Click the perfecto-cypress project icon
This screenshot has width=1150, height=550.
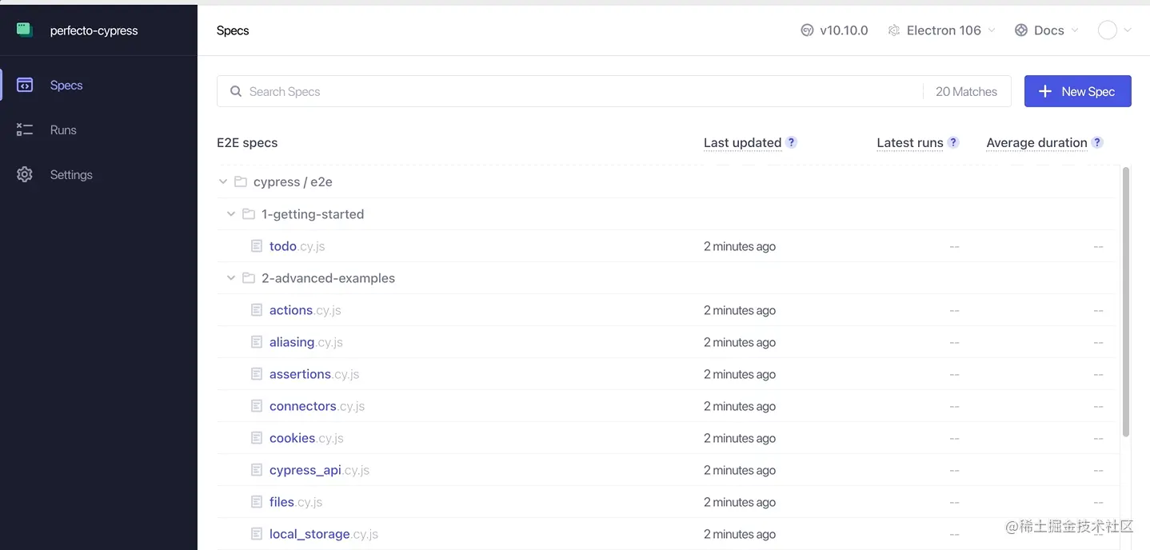[x=24, y=30]
